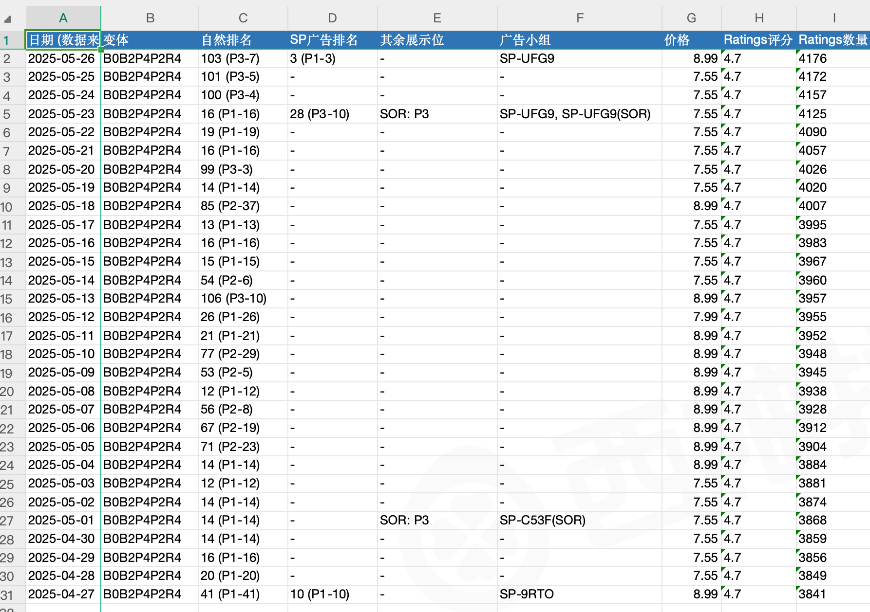Click the 其余展示位 header cell
The width and height of the screenshot is (870, 612).
coord(437,40)
